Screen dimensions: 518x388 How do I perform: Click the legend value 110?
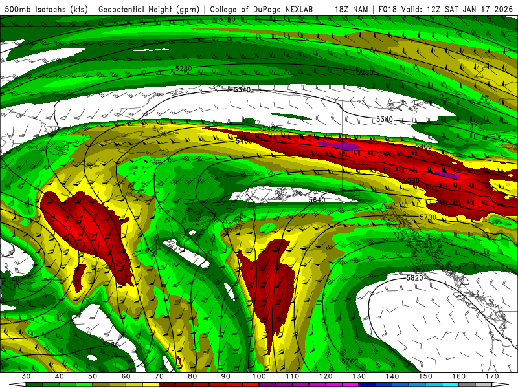click(293, 376)
